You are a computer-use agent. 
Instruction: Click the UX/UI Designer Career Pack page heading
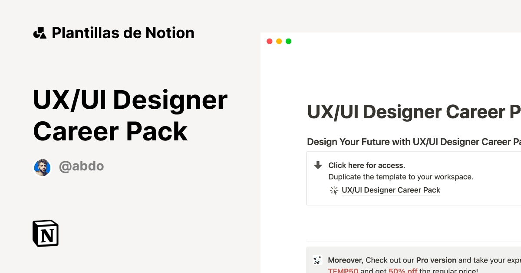[412, 112]
